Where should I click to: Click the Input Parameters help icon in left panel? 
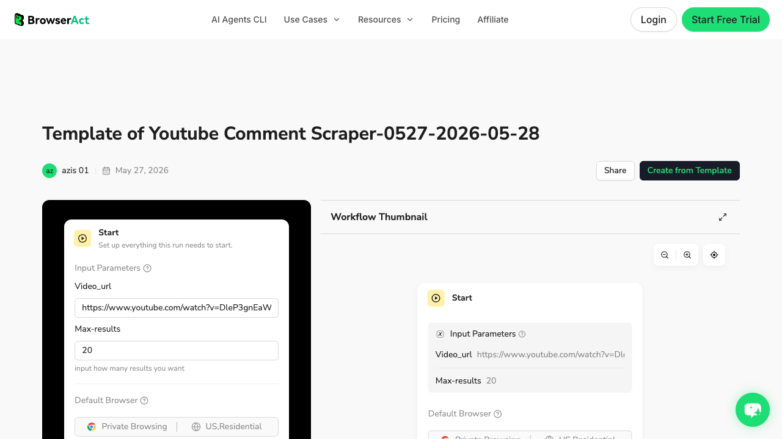pyautogui.click(x=147, y=268)
